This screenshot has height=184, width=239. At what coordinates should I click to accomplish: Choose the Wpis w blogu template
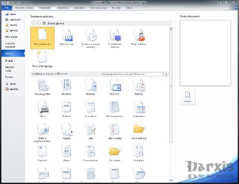(x=67, y=37)
